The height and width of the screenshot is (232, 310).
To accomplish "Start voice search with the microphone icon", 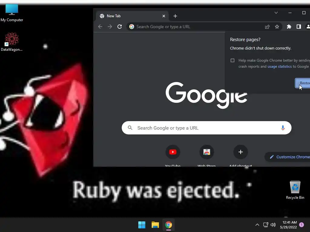I will click(283, 128).
